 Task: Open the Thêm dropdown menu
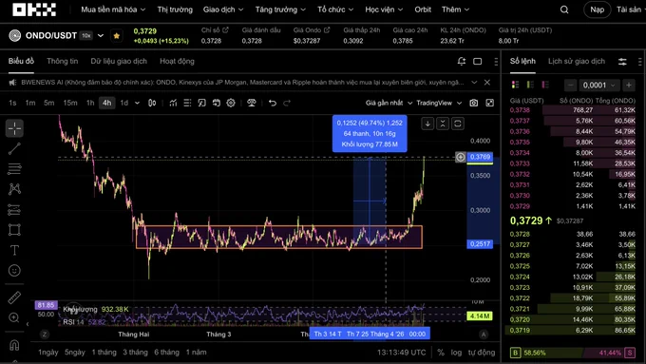coord(455,10)
